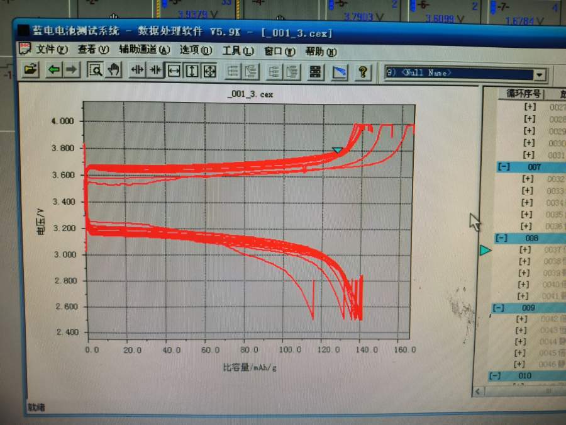Click the green back arrow
Screen dimensions: 566x425
point(54,69)
